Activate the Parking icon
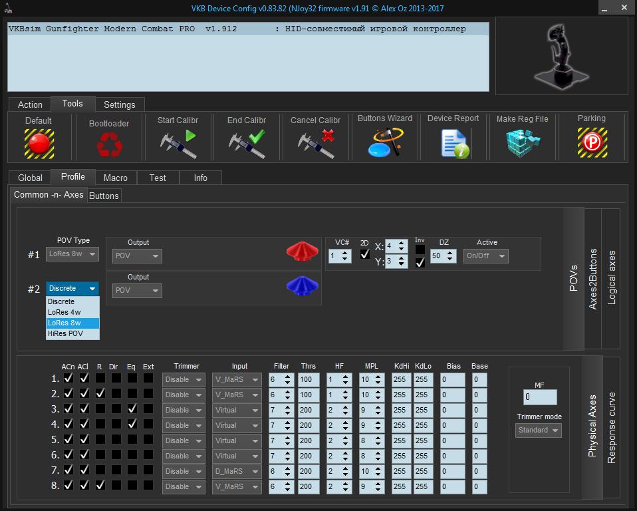The height and width of the screenshot is (511, 637). (592, 142)
